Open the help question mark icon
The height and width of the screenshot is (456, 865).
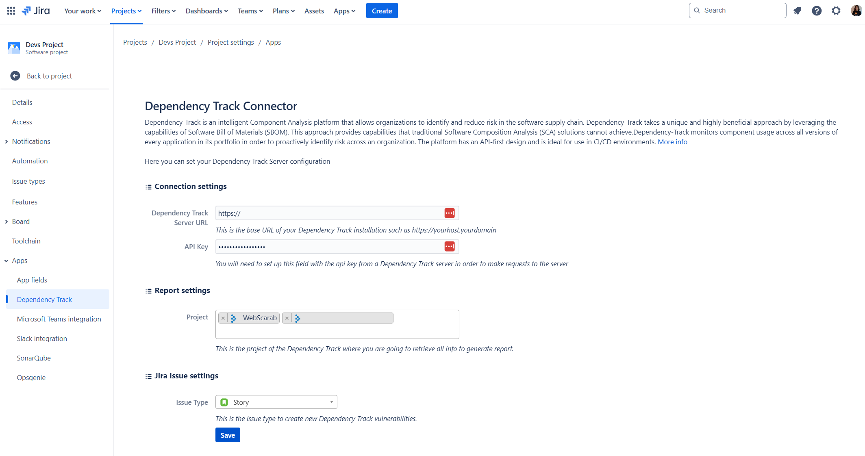coord(817,11)
